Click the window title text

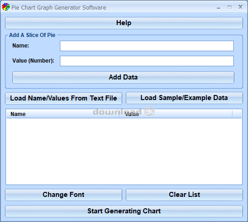59,8
